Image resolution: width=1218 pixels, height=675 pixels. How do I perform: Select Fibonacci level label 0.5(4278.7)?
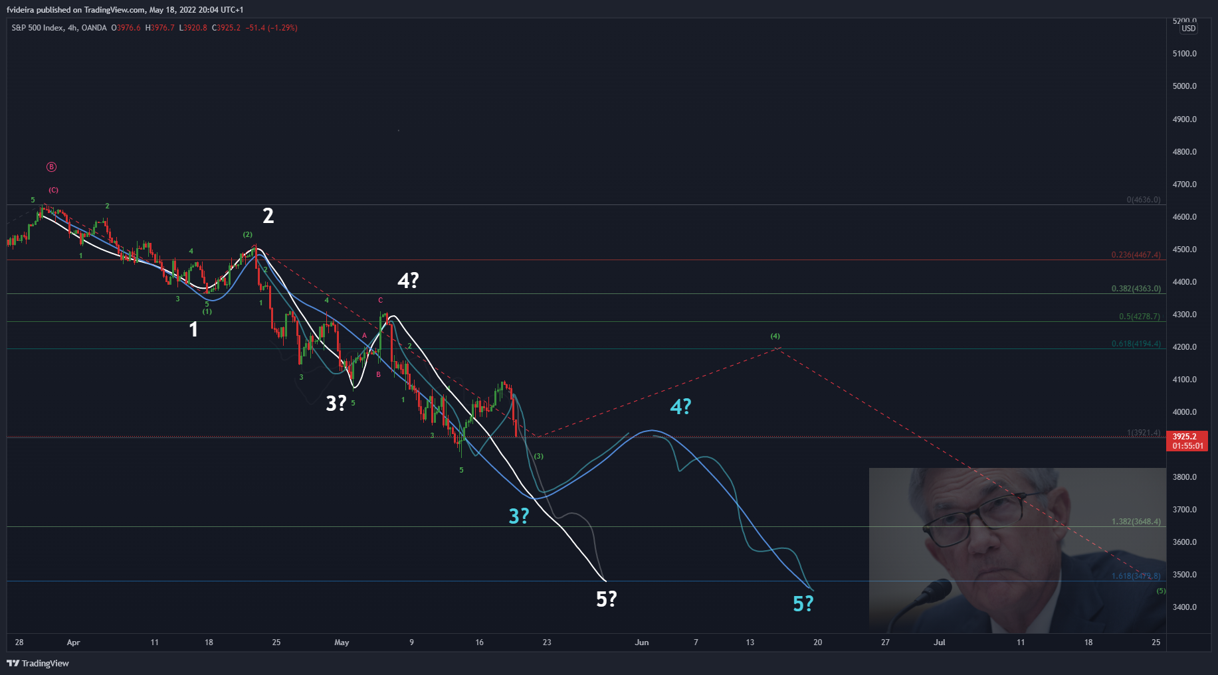pyautogui.click(x=1140, y=317)
